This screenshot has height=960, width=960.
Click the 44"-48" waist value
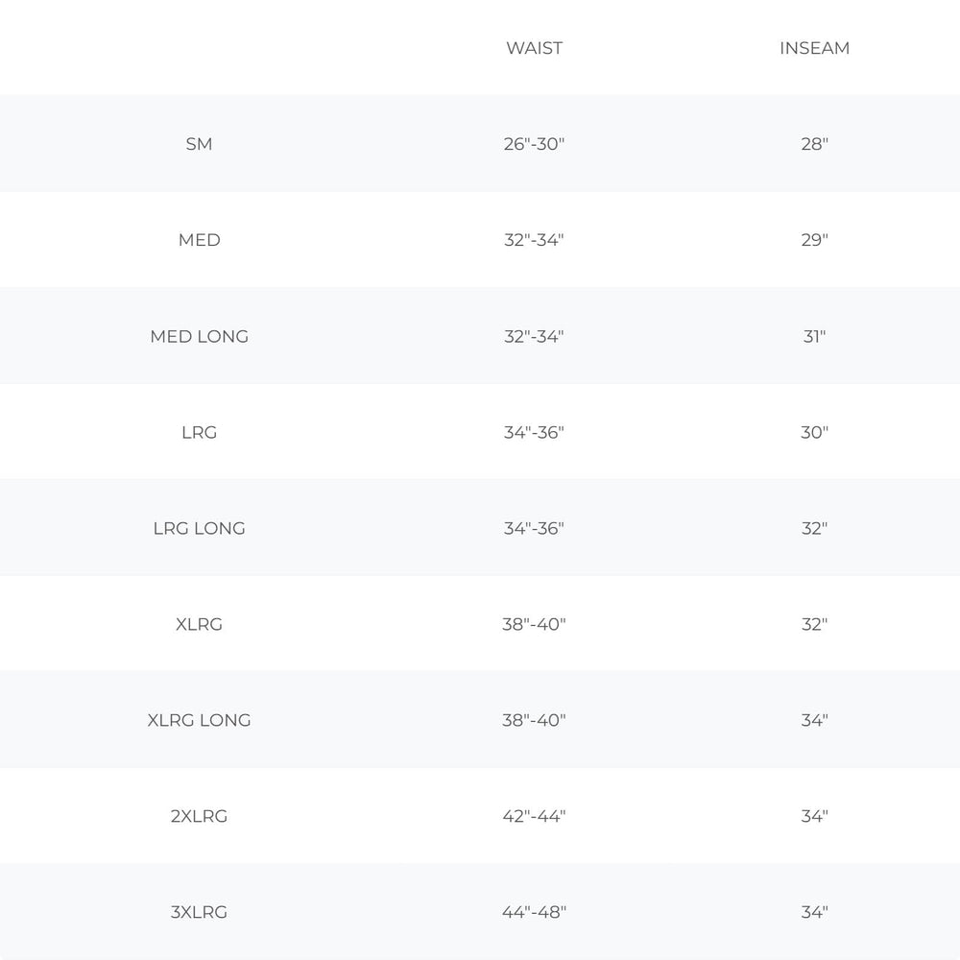click(534, 912)
